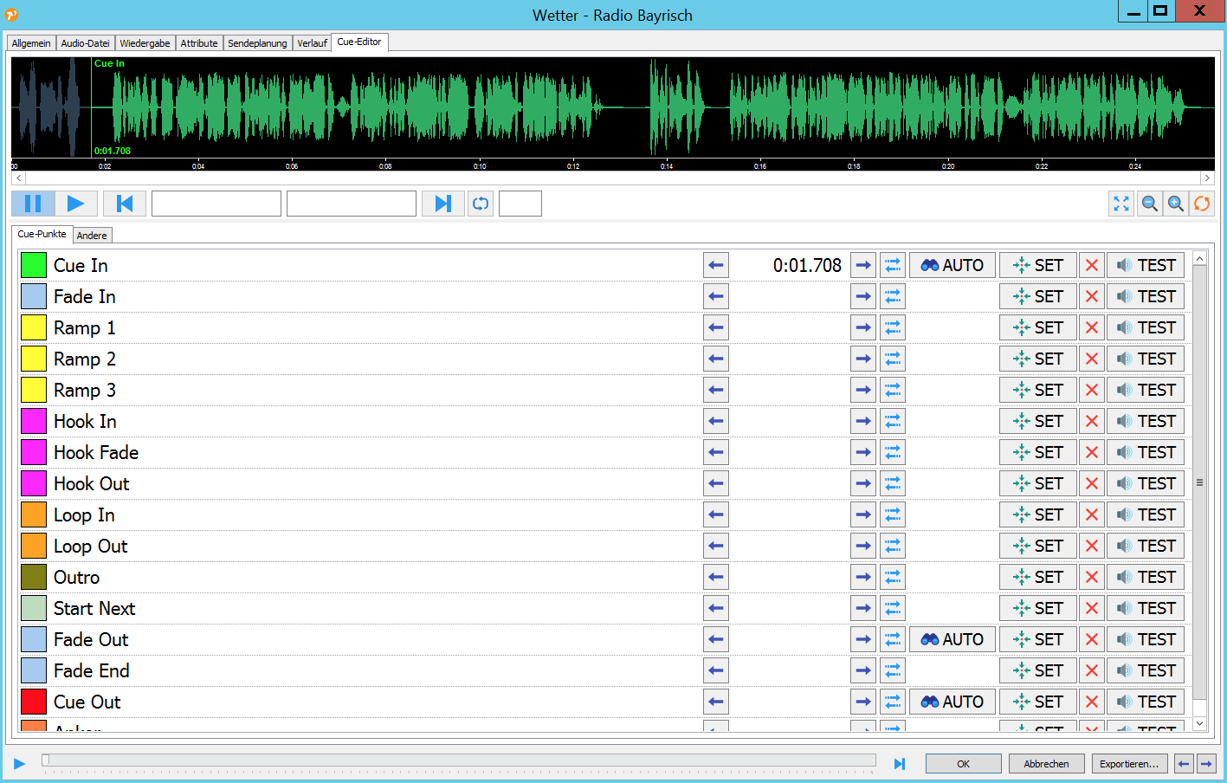The width and height of the screenshot is (1227, 783).
Task: Delete the Cue In point with red X
Action: 1091,266
